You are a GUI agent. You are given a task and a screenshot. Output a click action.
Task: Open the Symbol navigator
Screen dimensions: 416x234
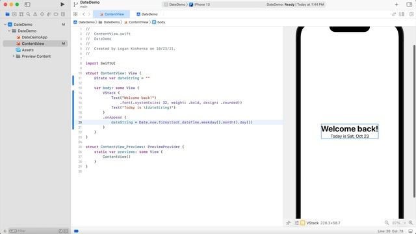(x=21, y=14)
